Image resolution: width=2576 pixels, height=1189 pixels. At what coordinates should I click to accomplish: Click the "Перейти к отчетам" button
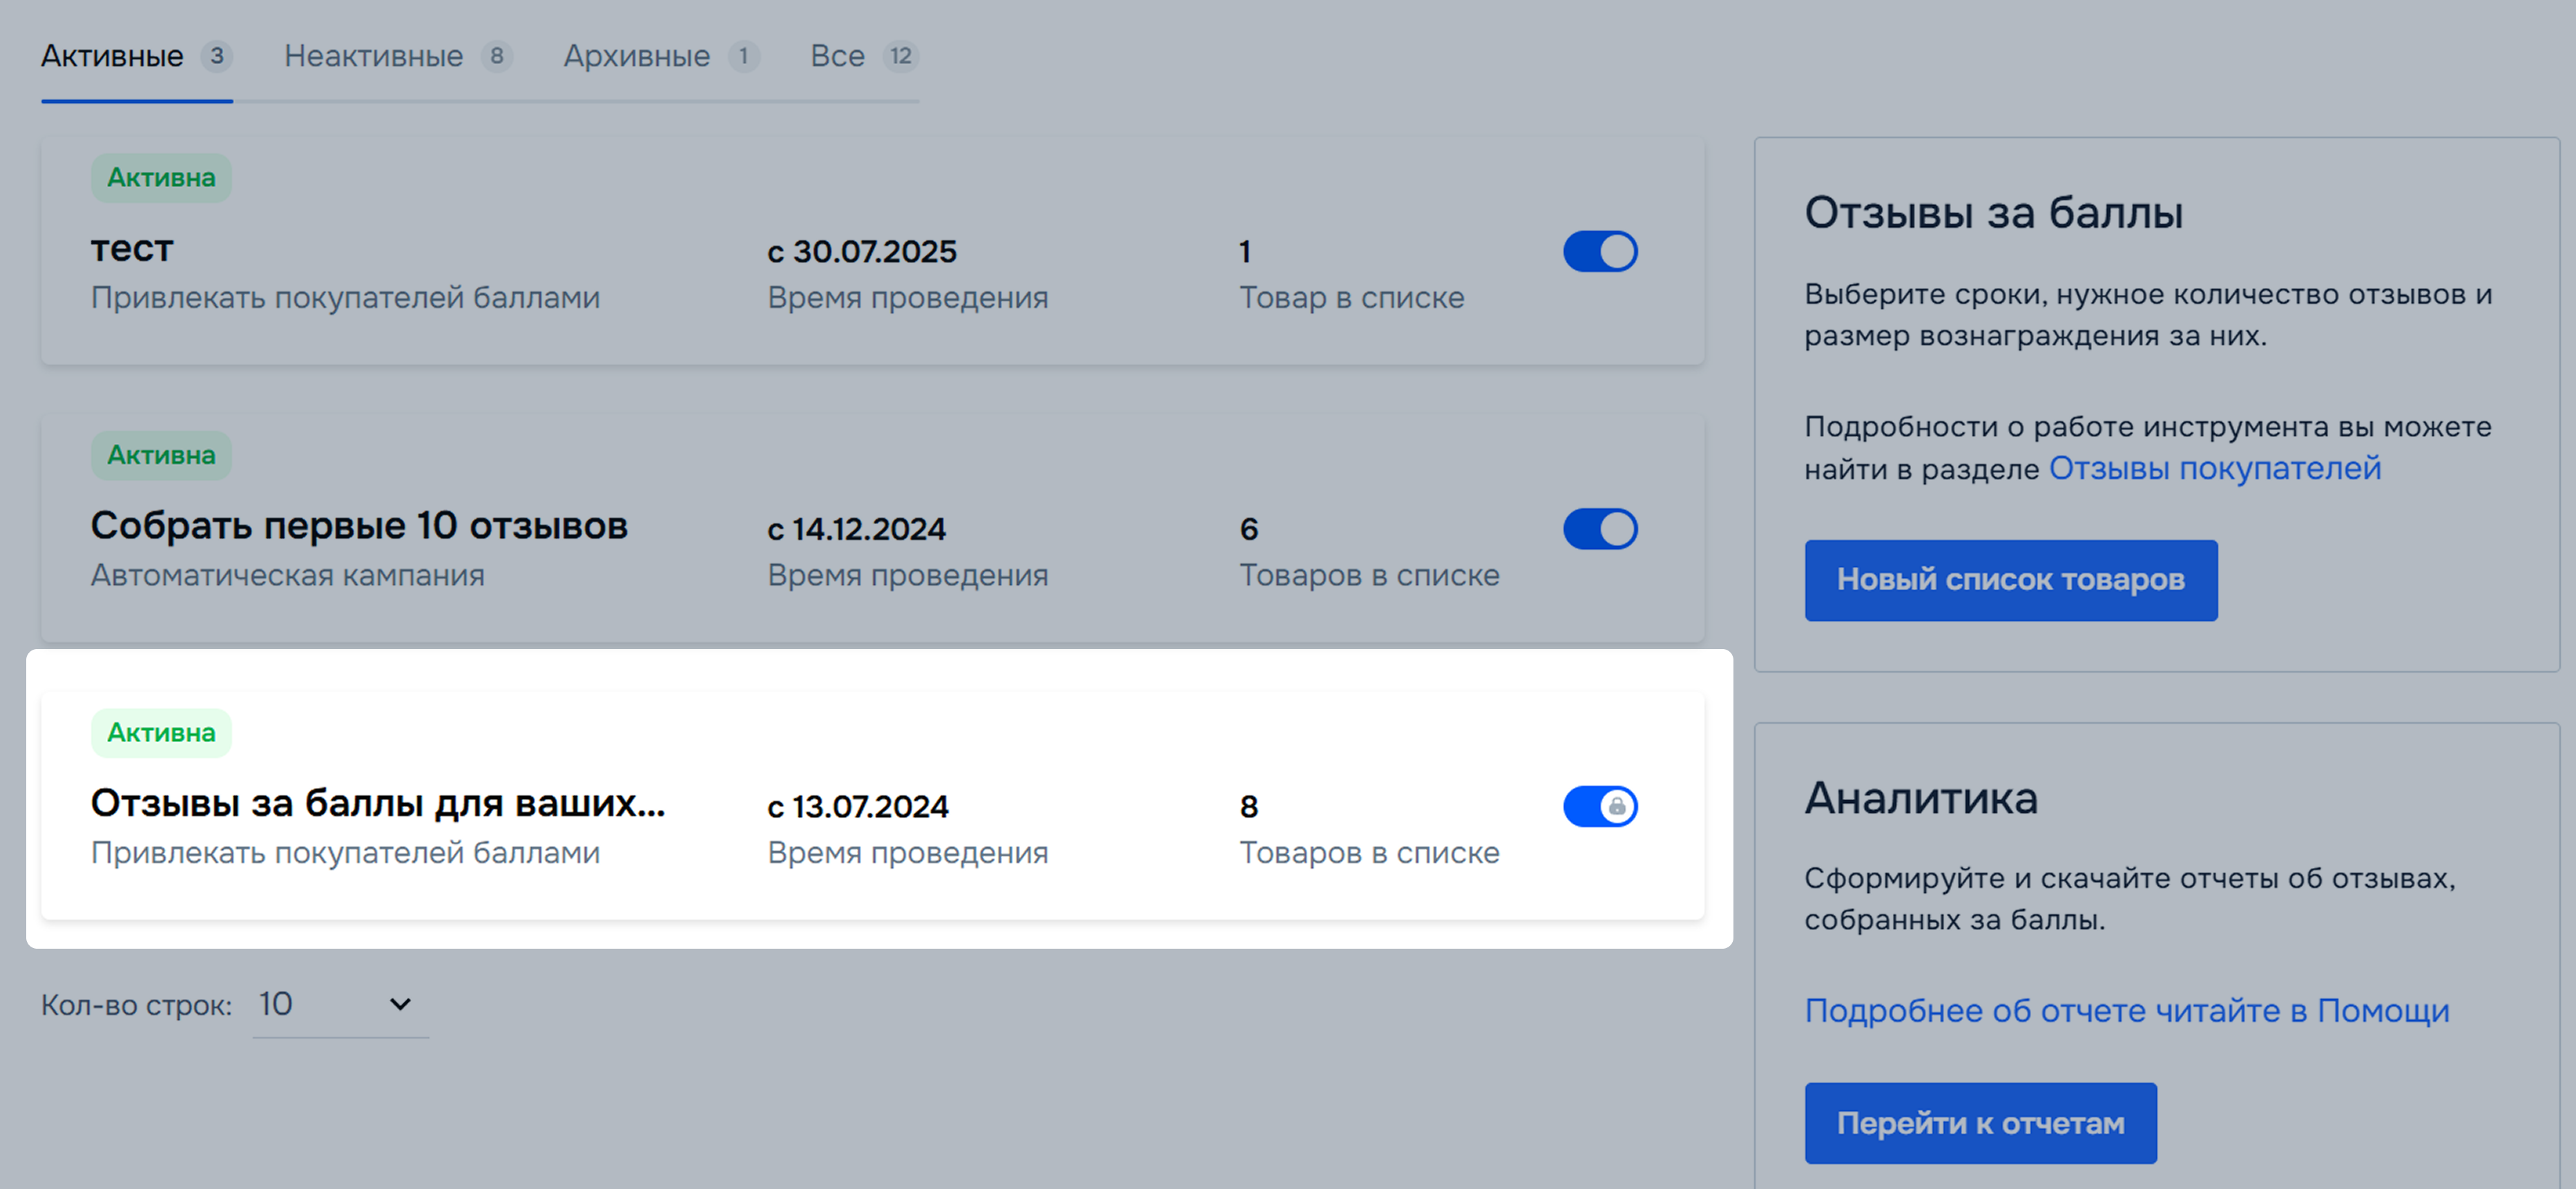click(x=1980, y=1123)
